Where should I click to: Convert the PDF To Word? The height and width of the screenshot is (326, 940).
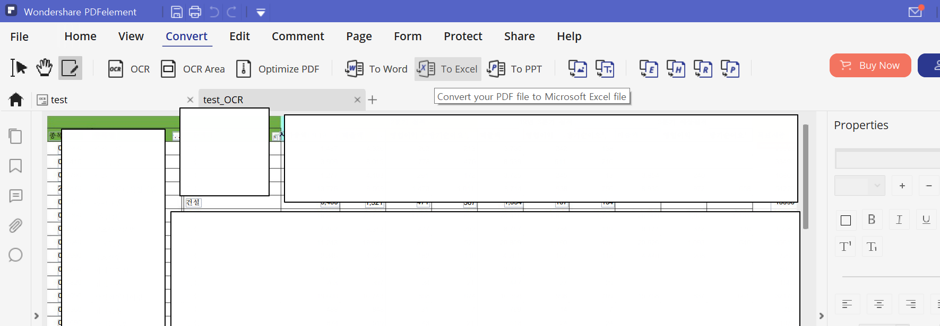(376, 69)
